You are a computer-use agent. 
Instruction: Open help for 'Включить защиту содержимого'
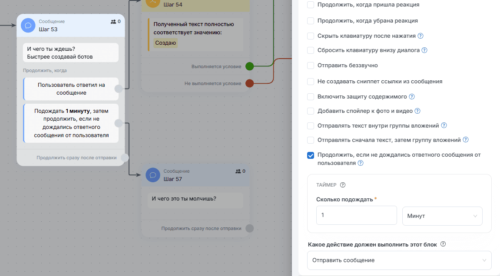pyautogui.click(x=412, y=97)
